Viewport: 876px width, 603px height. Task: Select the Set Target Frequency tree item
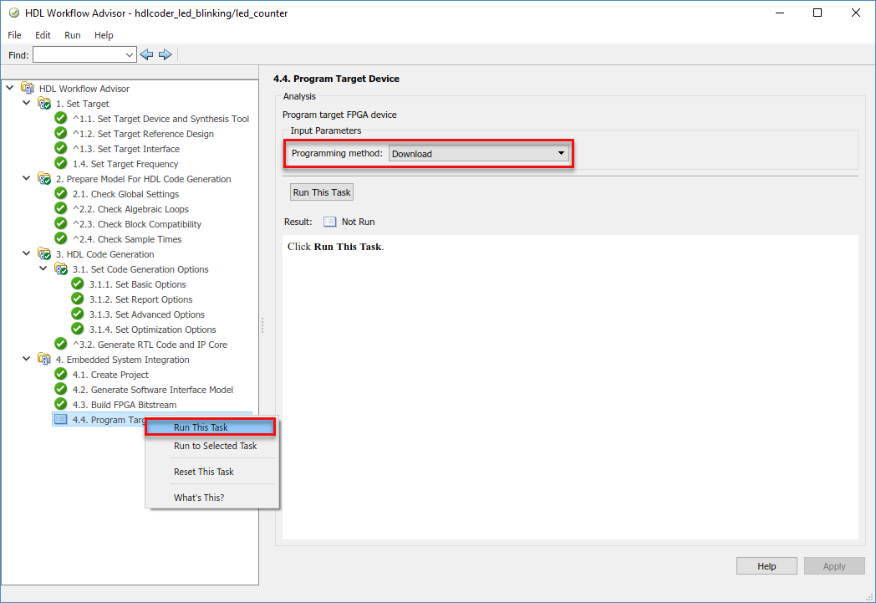pyautogui.click(x=125, y=164)
